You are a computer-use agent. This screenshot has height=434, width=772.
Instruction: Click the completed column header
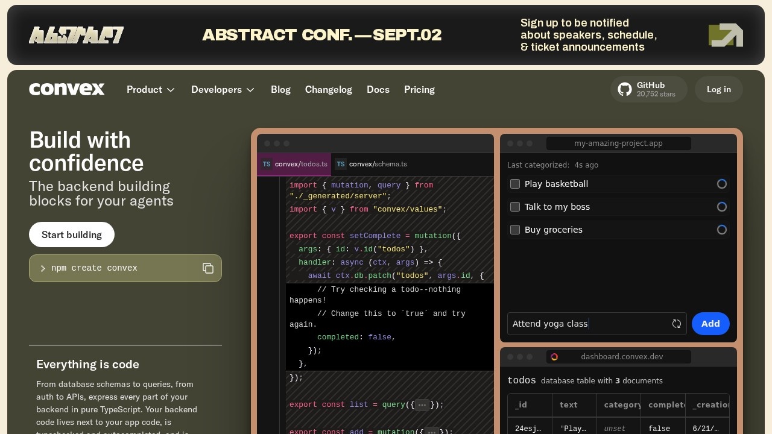point(663,405)
